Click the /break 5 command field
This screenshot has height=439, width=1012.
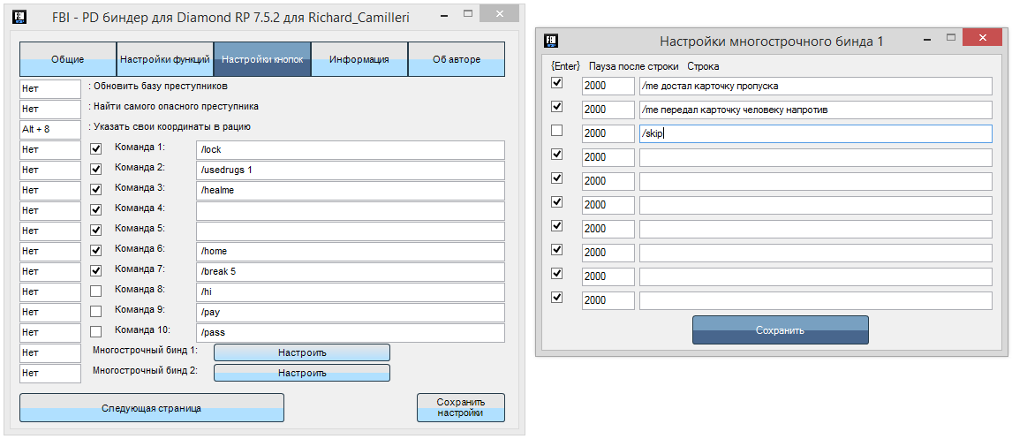coord(350,272)
